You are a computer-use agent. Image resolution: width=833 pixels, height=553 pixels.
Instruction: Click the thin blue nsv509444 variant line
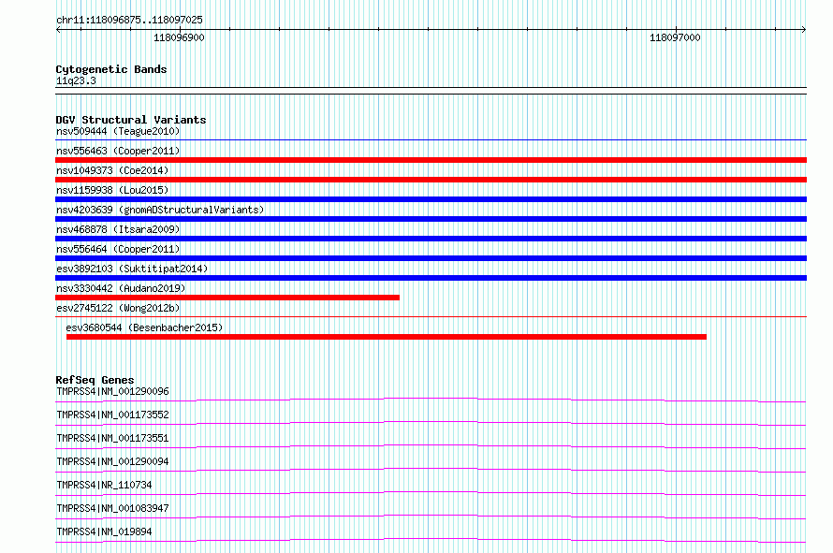coord(431,140)
